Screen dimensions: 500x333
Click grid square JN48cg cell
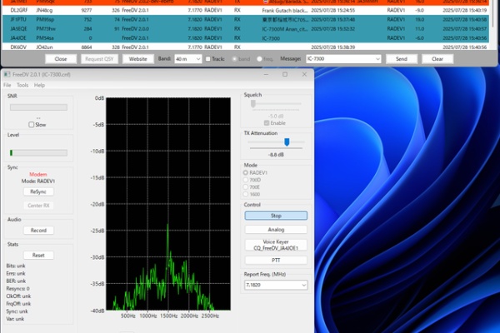point(44,10)
